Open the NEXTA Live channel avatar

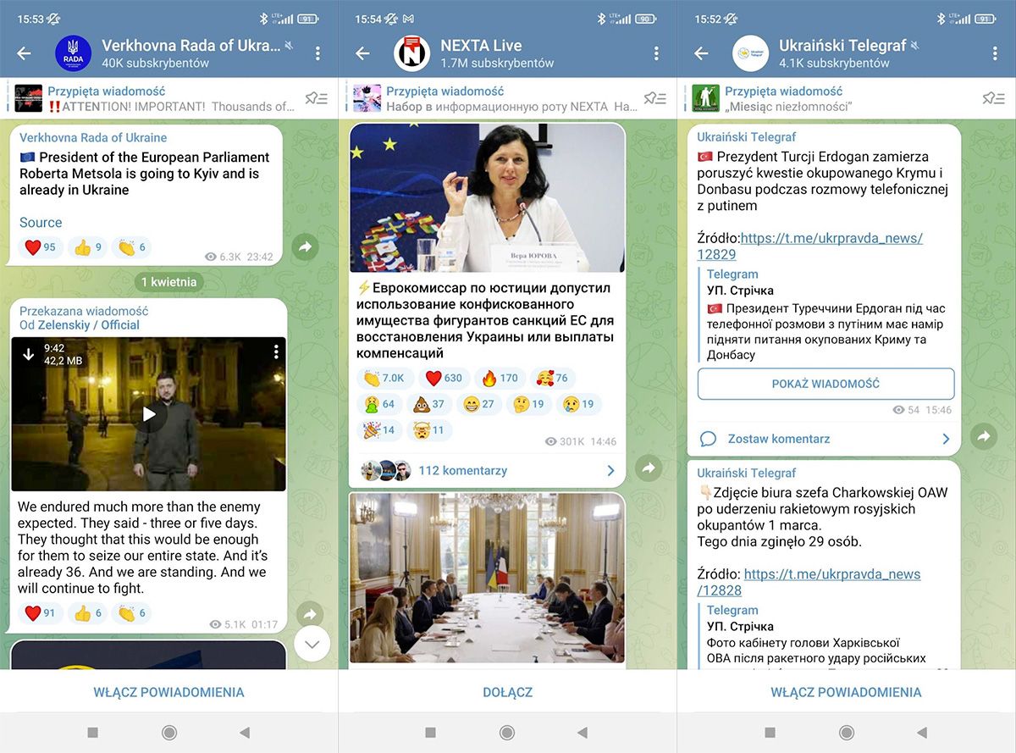tap(412, 53)
